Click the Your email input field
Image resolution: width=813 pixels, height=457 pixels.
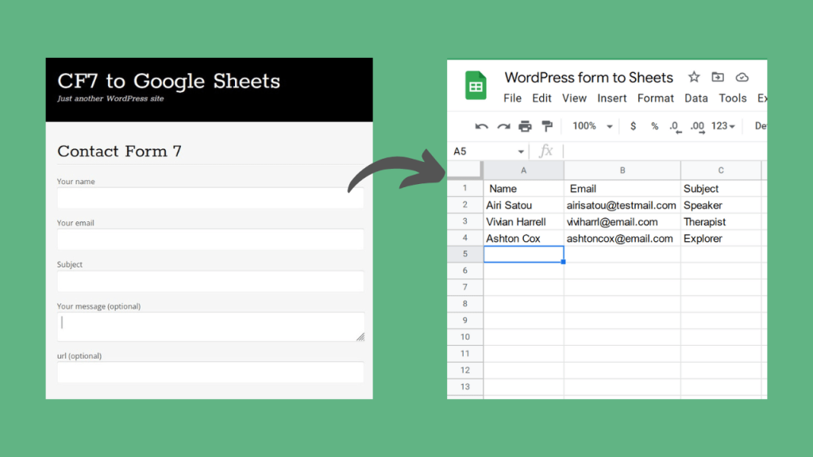pyautogui.click(x=210, y=240)
